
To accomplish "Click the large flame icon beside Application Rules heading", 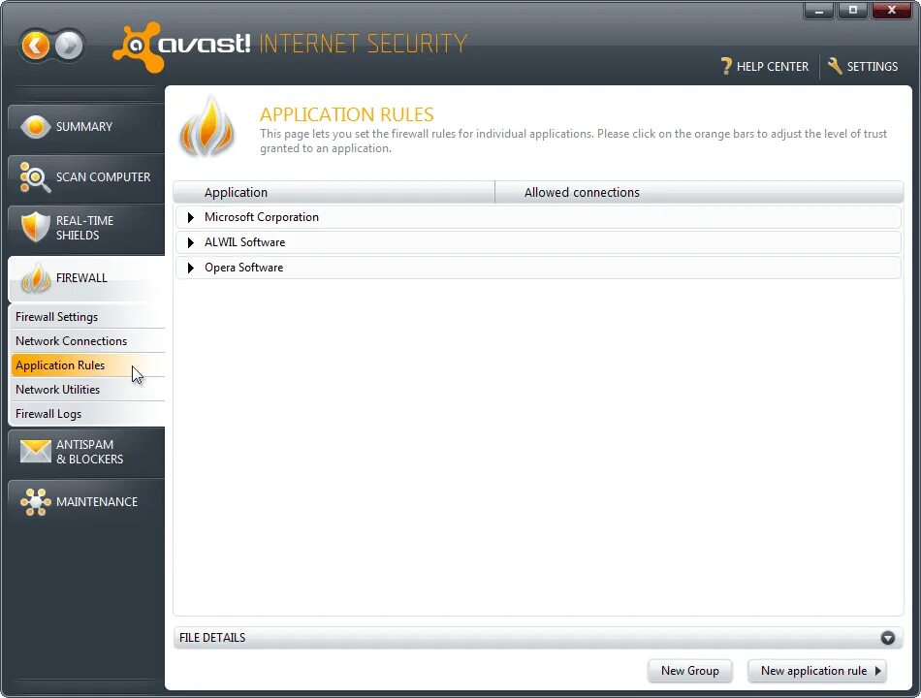I will (x=206, y=128).
